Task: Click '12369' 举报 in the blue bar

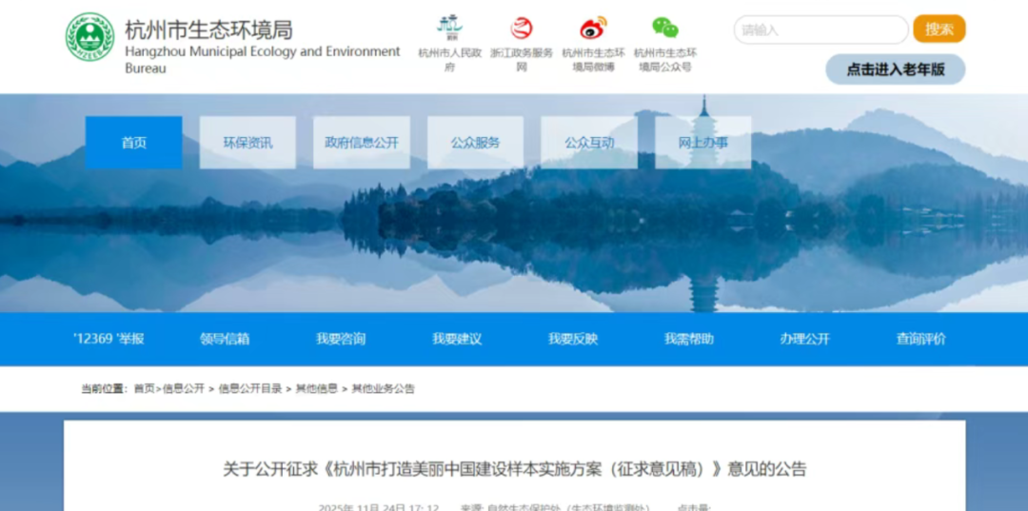Action: [109, 339]
